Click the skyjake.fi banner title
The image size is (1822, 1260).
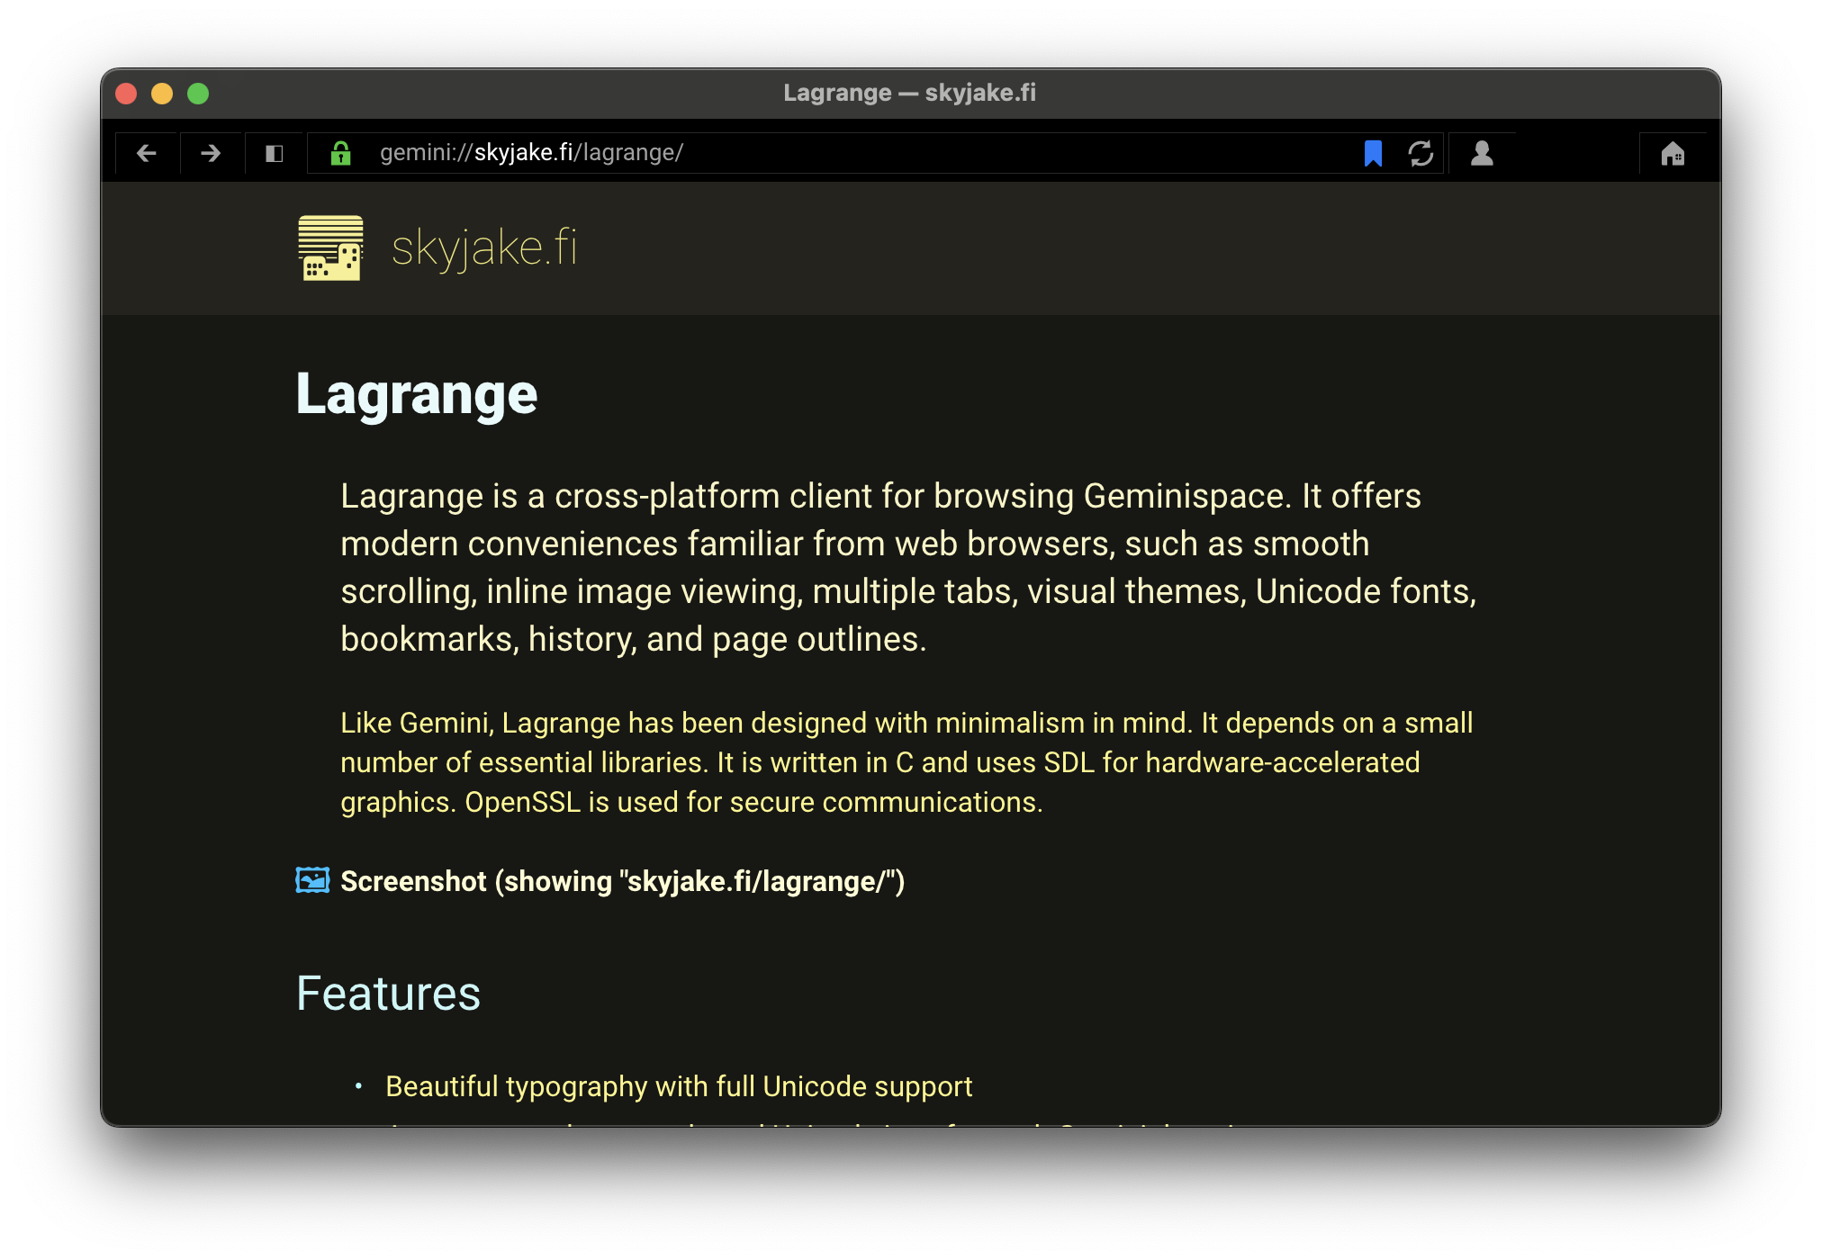(484, 248)
